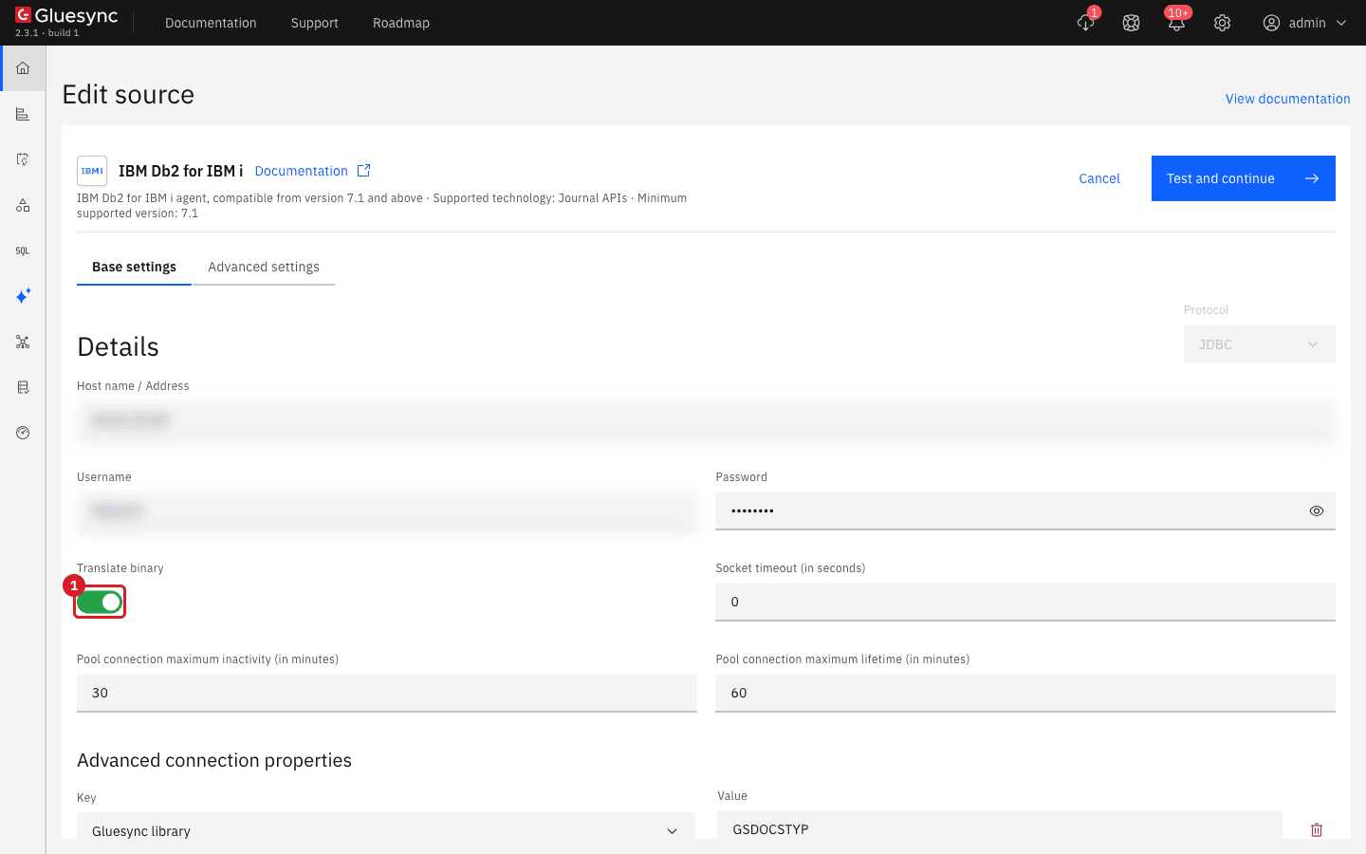Click the Pool connection maximum inactivity field
Screen dimensions: 1366x854
tap(387, 693)
